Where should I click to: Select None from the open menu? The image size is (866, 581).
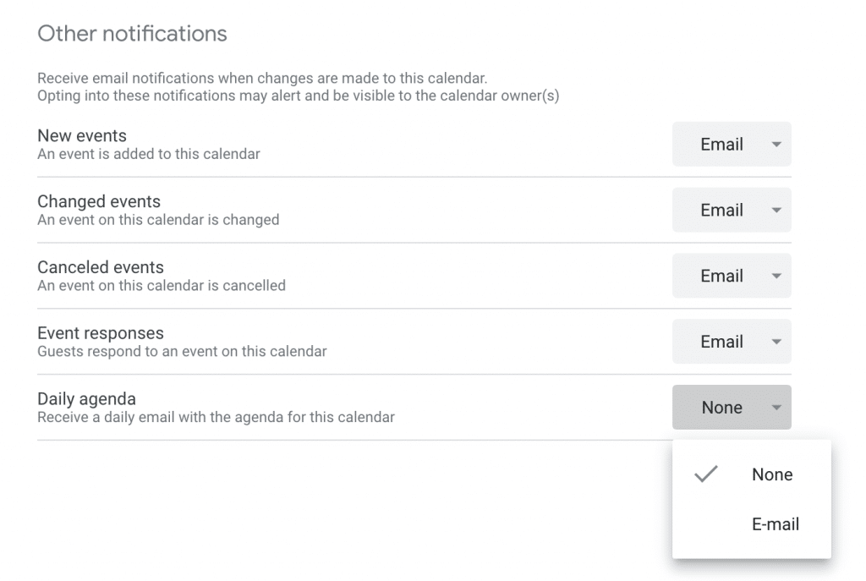click(772, 474)
